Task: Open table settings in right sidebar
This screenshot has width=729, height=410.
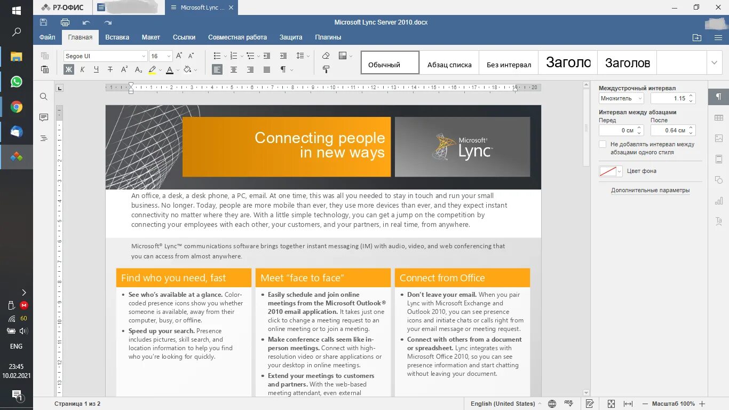Action: [718, 117]
